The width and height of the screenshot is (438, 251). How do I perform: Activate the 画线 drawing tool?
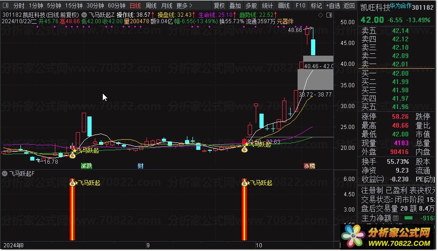point(284,6)
